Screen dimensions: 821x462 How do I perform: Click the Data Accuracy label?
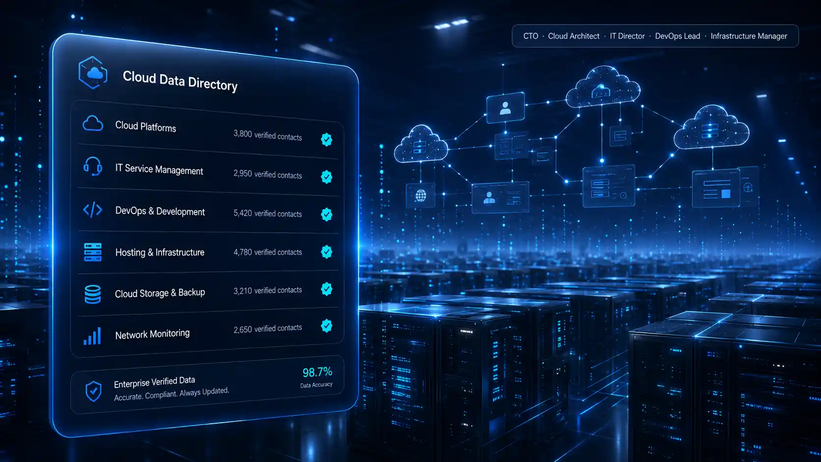[316, 385]
